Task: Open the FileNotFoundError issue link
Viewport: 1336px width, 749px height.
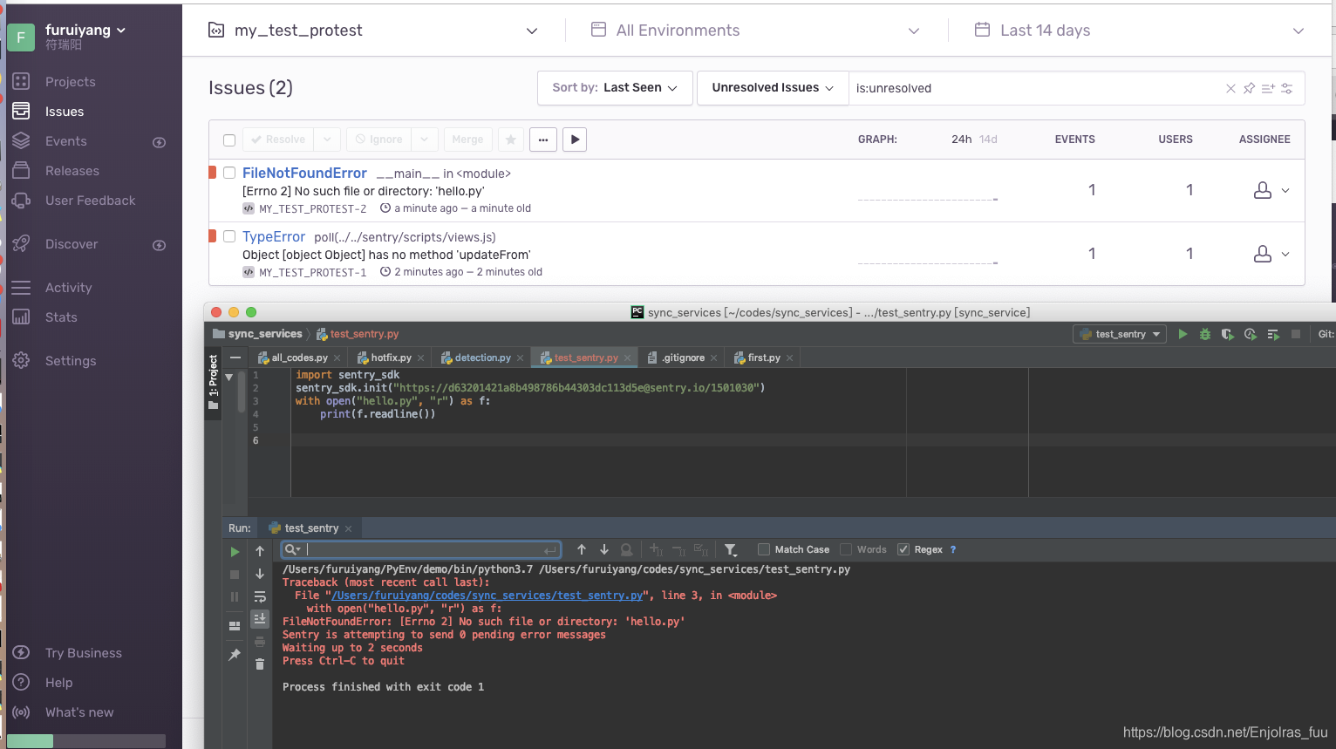Action: point(304,173)
